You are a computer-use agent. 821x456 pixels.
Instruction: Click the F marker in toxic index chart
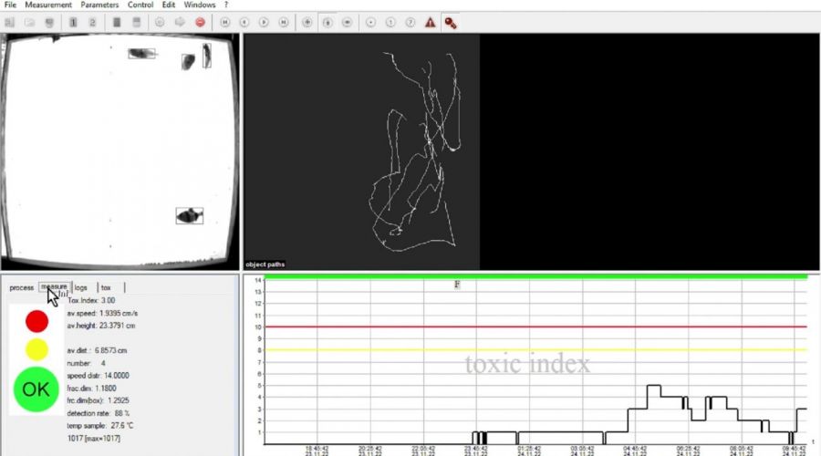[x=457, y=285]
